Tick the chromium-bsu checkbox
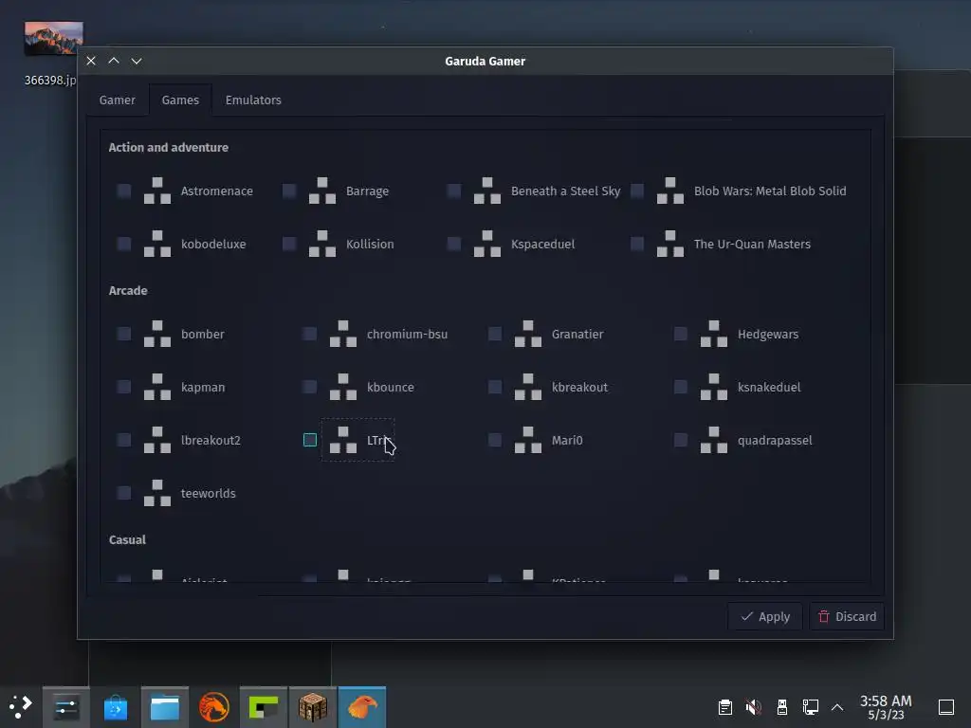Screen dimensions: 971x728 click(x=310, y=334)
